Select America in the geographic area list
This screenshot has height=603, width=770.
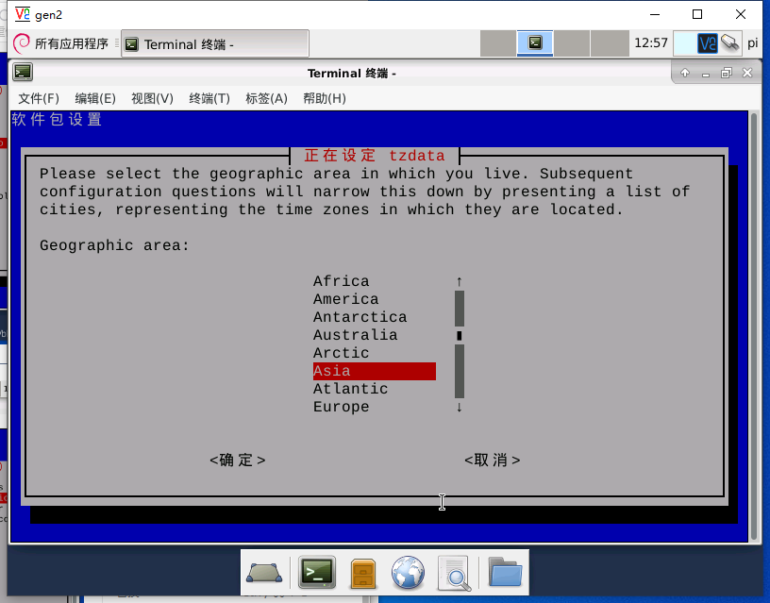345,299
